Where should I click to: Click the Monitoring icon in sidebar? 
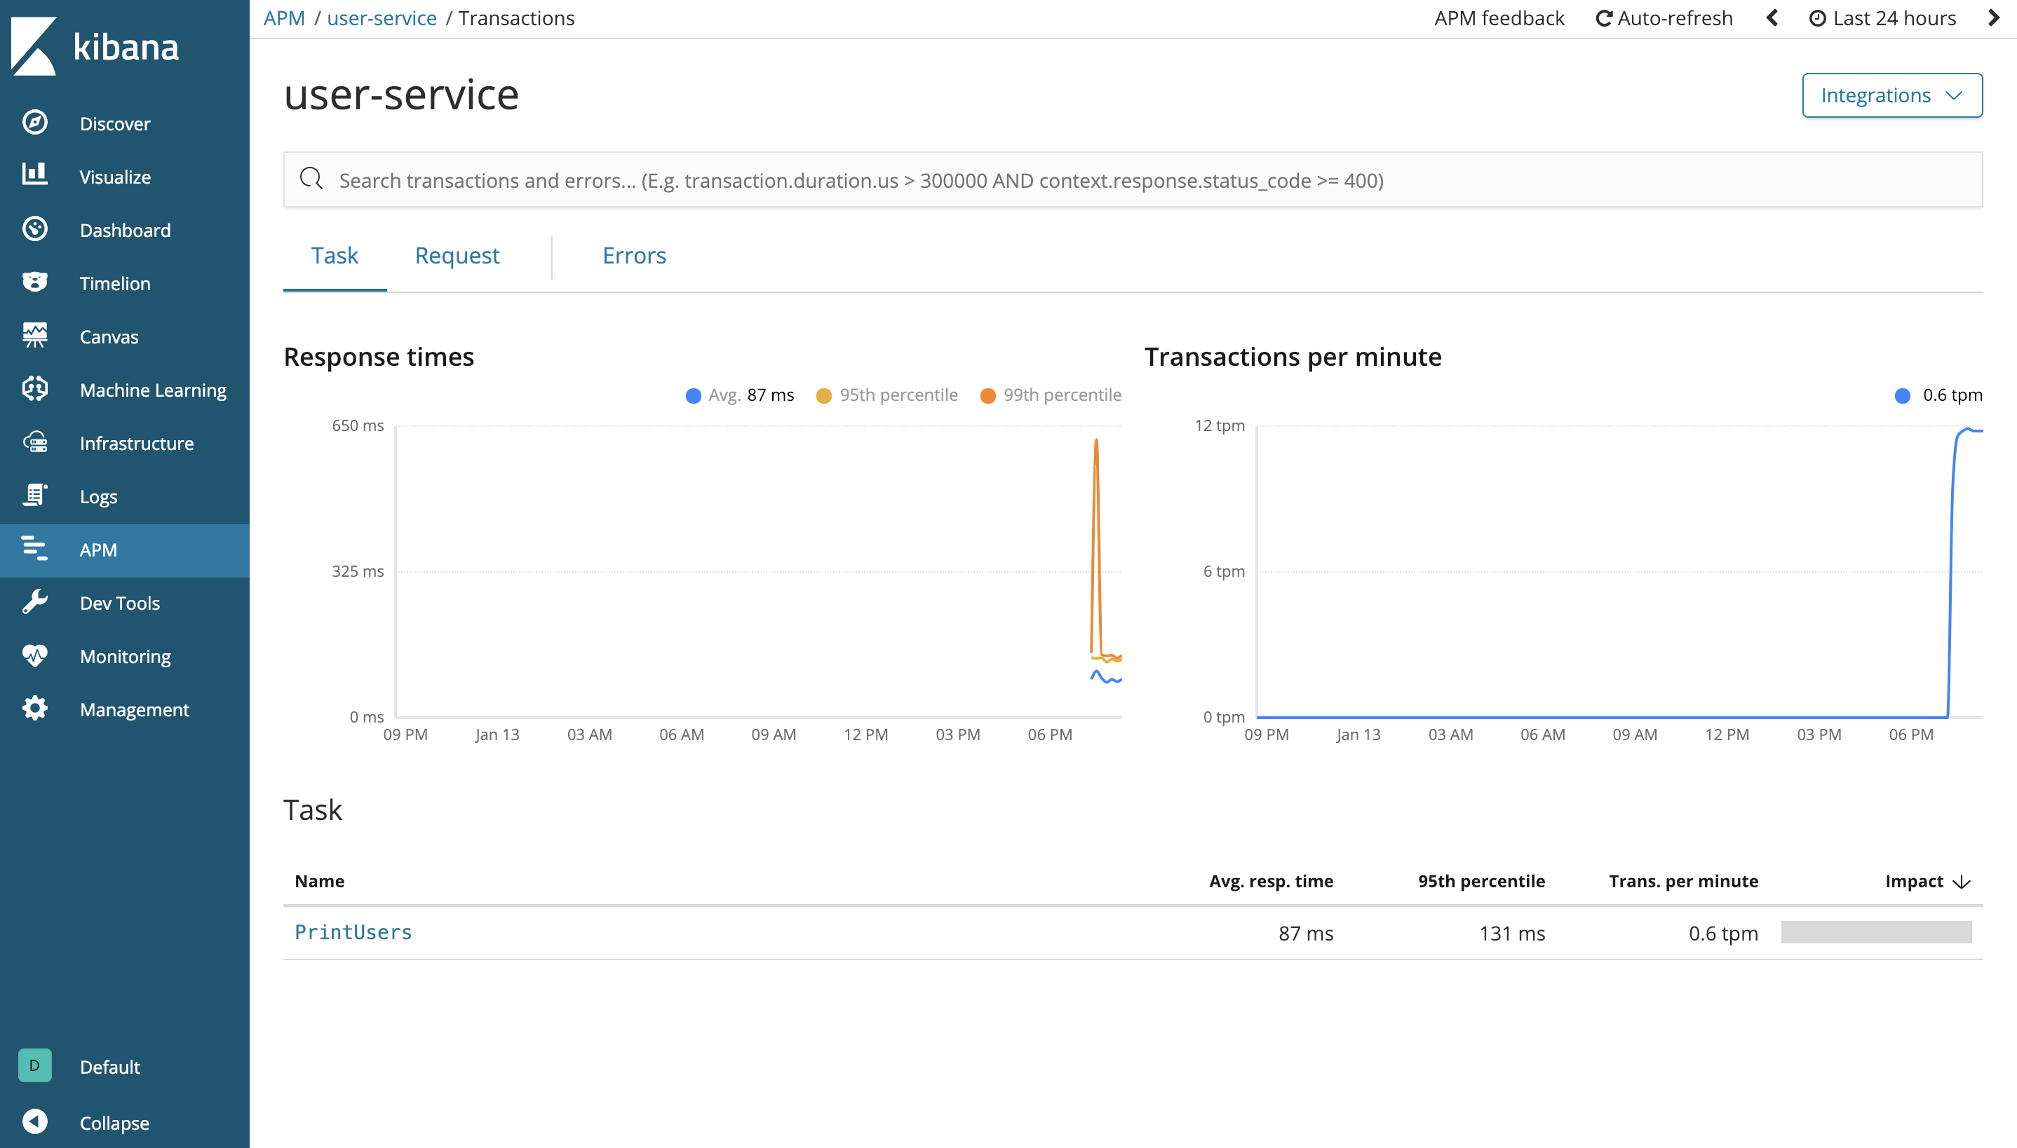pyautogui.click(x=34, y=657)
